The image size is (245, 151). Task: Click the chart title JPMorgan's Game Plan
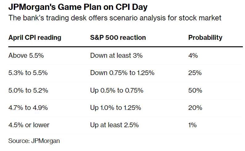click(x=78, y=7)
